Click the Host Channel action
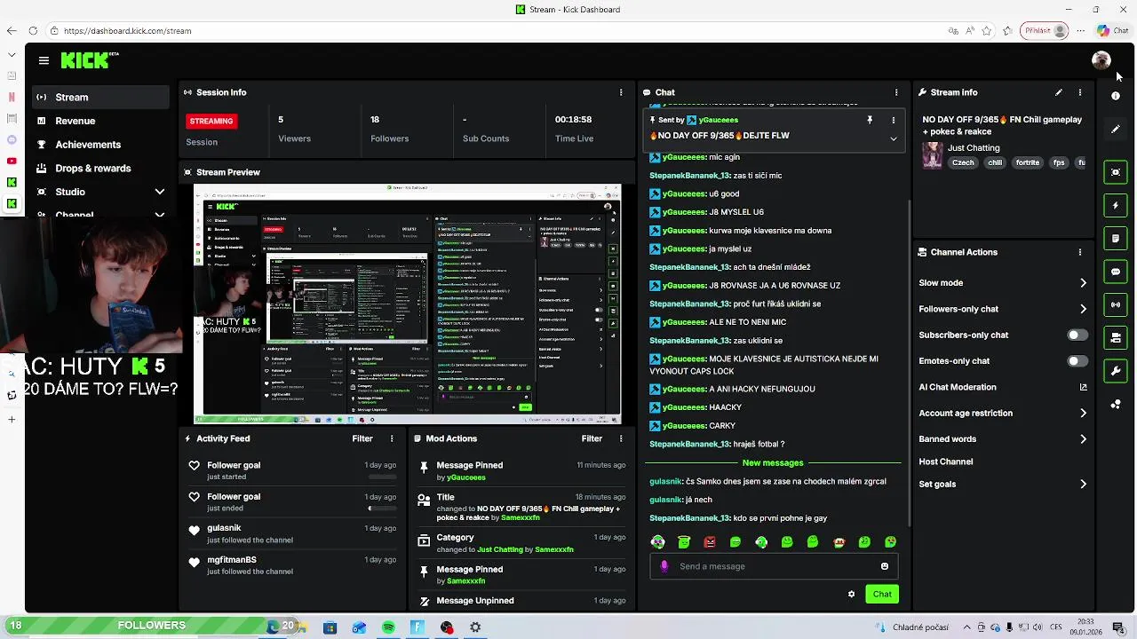The image size is (1137, 639). 946,461
